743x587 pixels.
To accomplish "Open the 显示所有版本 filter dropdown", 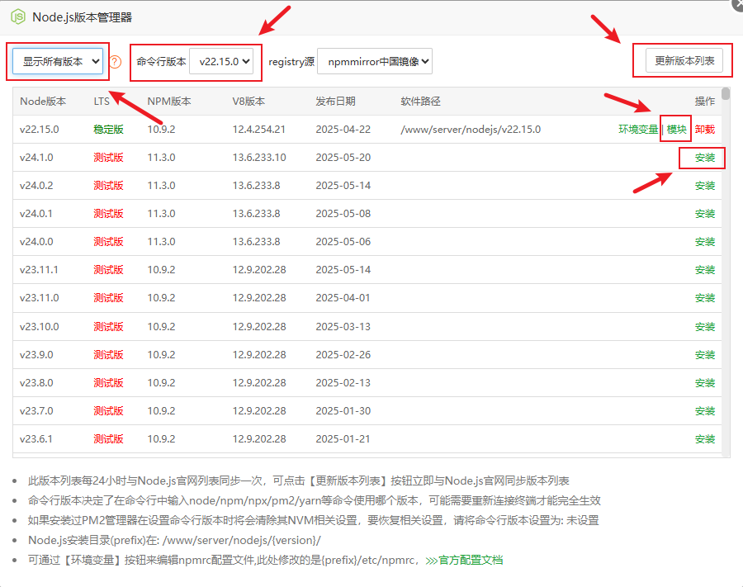I will click(x=58, y=61).
